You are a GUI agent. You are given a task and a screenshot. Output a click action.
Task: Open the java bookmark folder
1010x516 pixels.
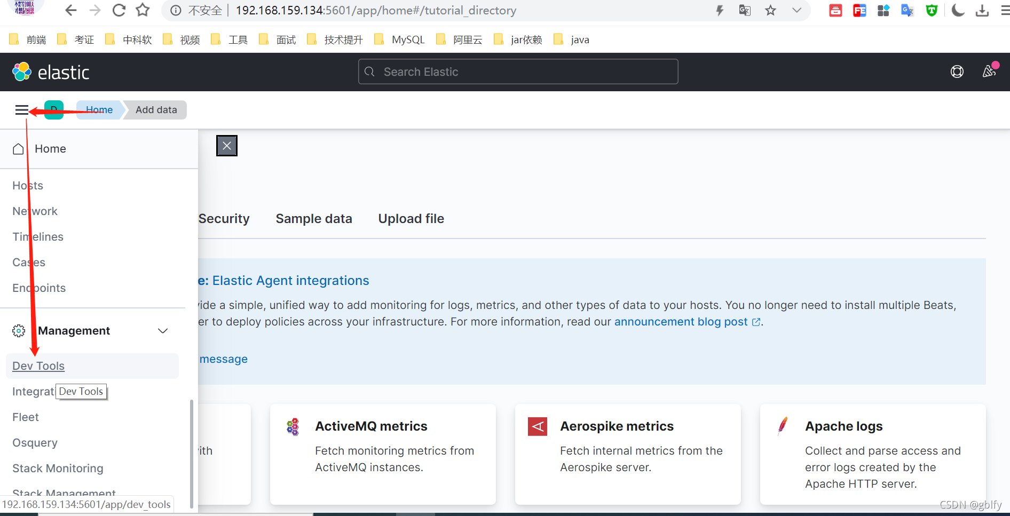(572, 39)
